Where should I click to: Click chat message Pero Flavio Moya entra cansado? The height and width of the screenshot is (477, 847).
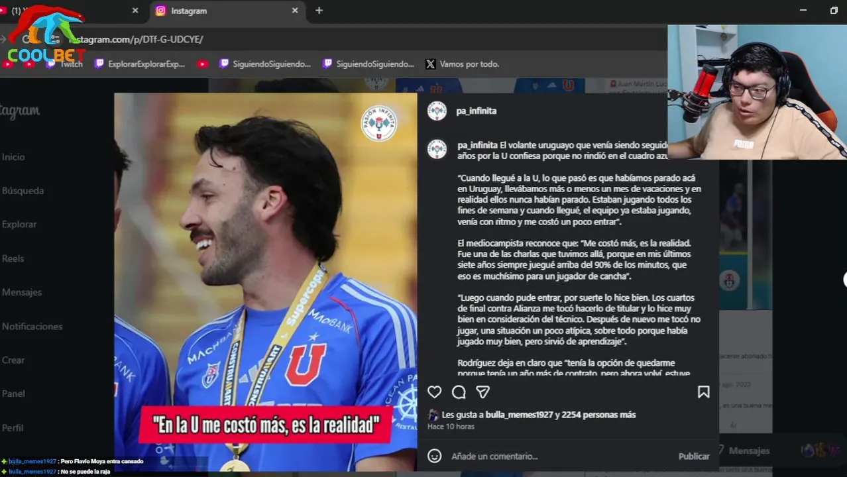(x=101, y=461)
